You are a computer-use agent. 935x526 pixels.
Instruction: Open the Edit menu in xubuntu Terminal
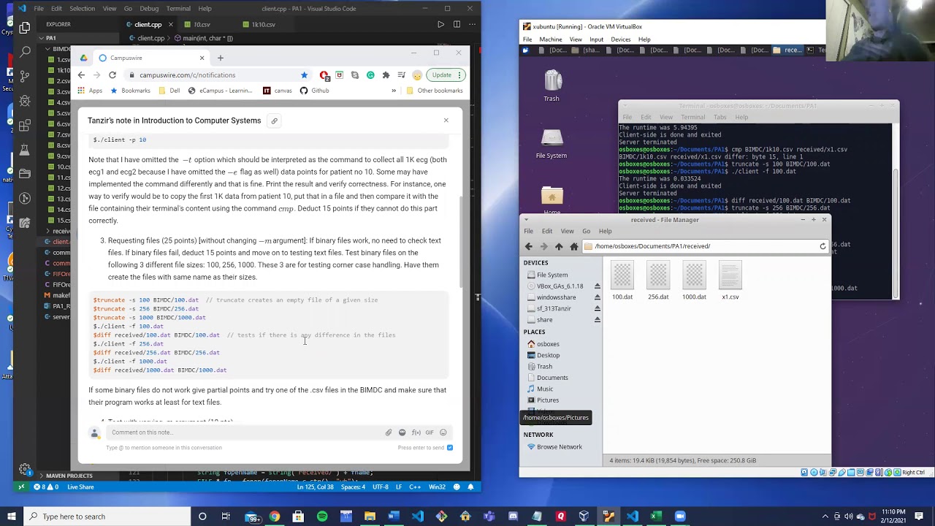(x=646, y=117)
